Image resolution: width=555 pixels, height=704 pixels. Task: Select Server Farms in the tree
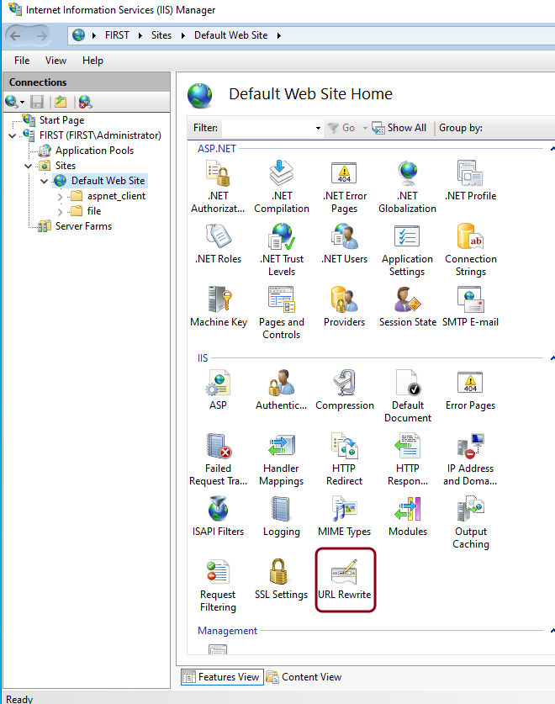coord(83,226)
